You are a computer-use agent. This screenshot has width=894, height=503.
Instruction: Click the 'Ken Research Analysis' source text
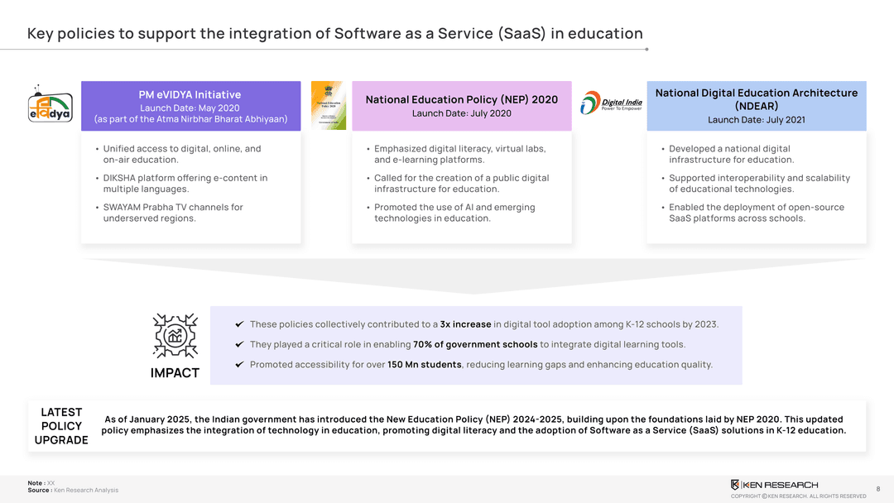(x=85, y=490)
